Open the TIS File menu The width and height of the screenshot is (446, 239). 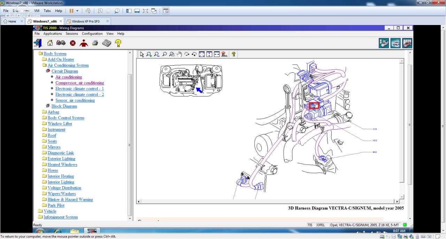click(x=37, y=34)
